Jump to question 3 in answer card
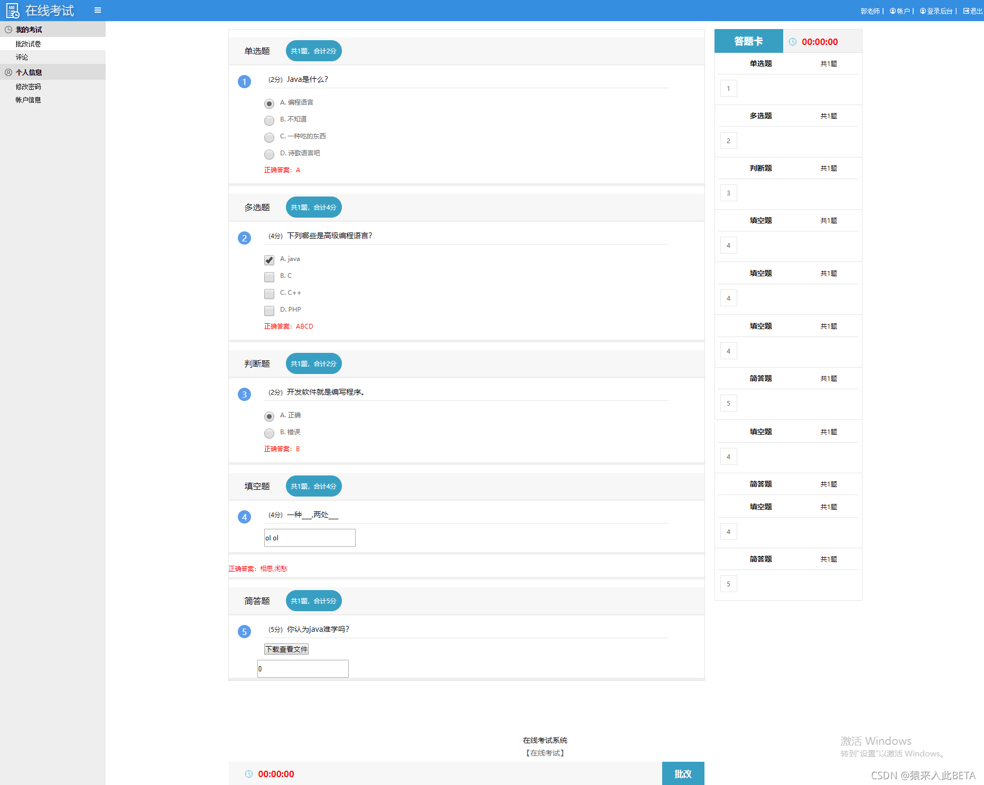984x785 pixels. 728,193
